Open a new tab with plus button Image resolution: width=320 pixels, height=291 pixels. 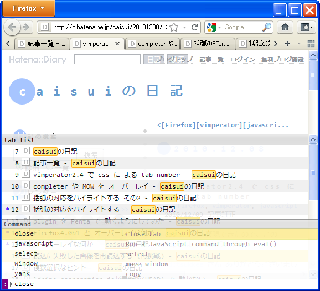click(x=287, y=44)
